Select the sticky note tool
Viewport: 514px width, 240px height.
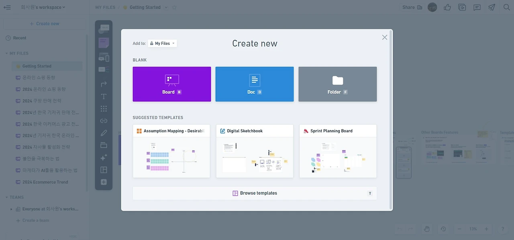pyautogui.click(x=104, y=43)
